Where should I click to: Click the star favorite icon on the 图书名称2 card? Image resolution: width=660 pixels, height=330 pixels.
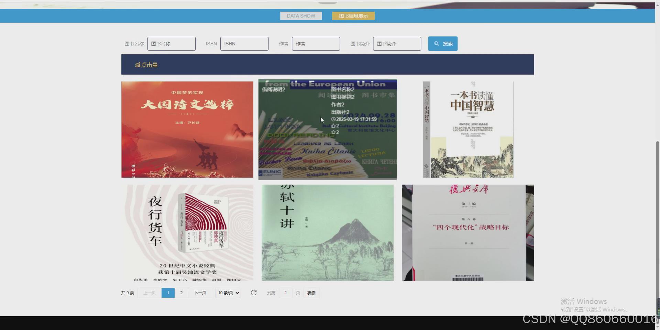(333, 132)
